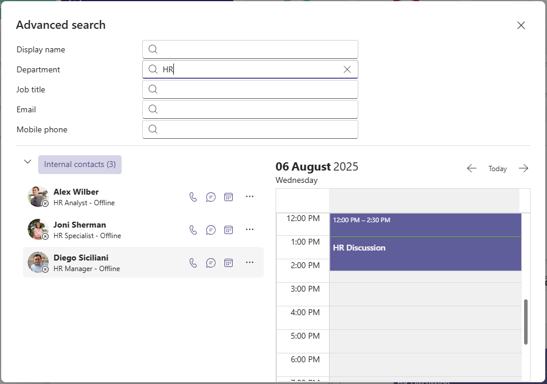Jump to Today in the calendar
The width and height of the screenshot is (547, 384).
pos(497,169)
